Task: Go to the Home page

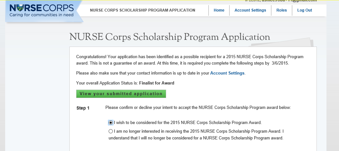Action: [219, 10]
